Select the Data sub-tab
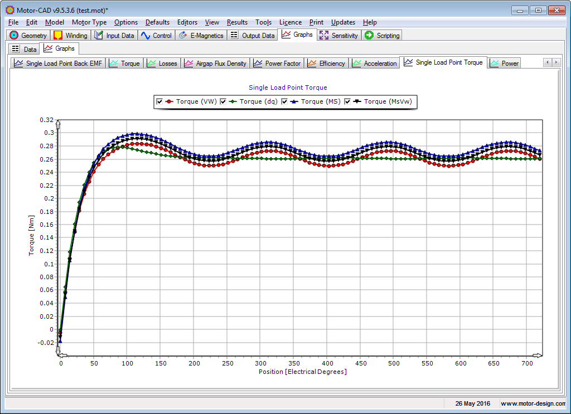The image size is (571, 414). 24,49
